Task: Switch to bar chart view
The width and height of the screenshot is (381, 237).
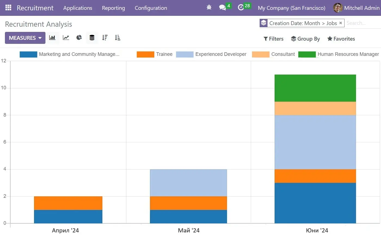Action: tap(52, 38)
